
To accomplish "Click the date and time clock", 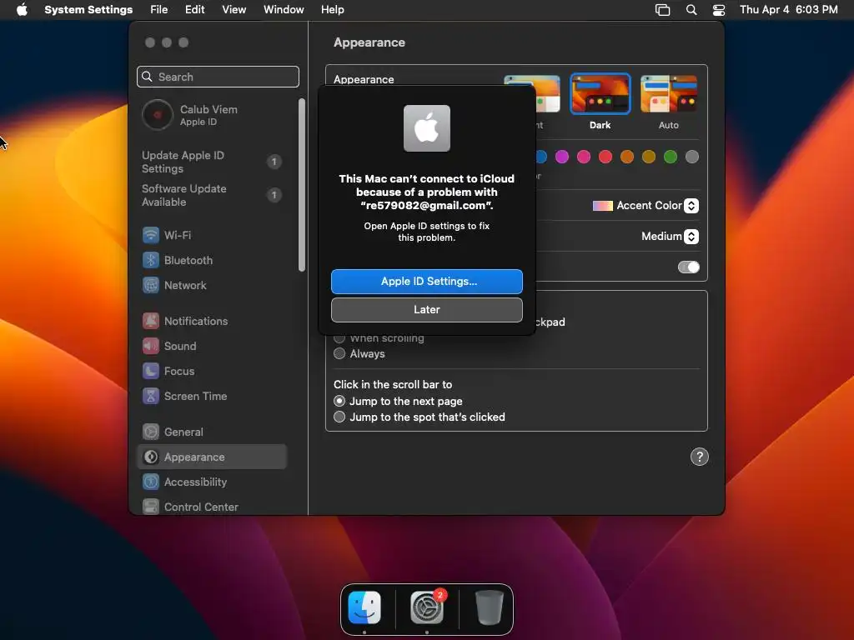I will click(x=789, y=10).
